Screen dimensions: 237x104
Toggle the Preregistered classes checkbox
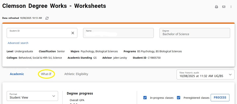(179, 98)
